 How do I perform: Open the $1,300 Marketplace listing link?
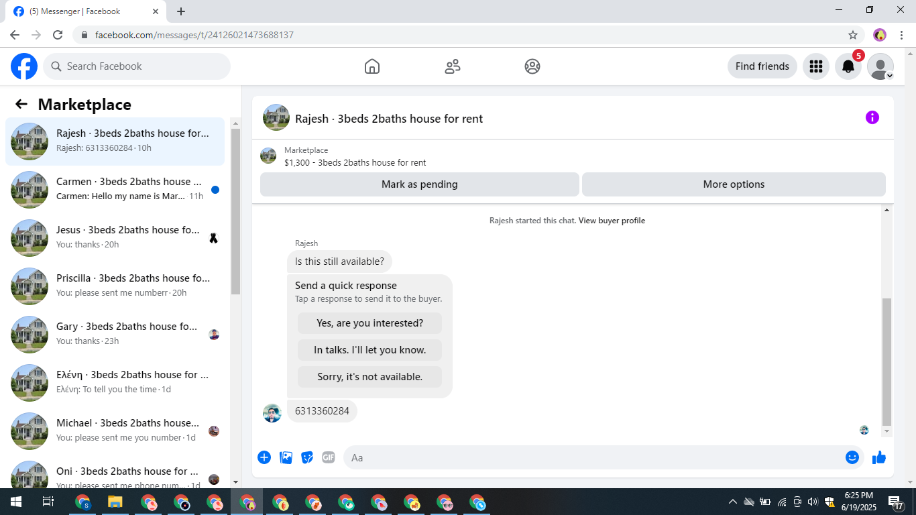pyautogui.click(x=355, y=162)
